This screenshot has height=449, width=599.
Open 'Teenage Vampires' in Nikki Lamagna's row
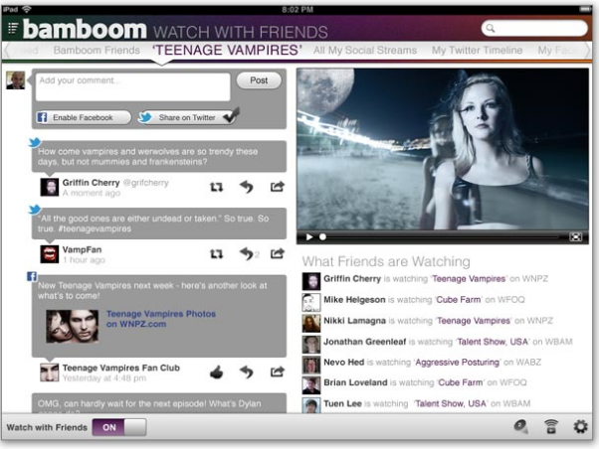click(474, 321)
